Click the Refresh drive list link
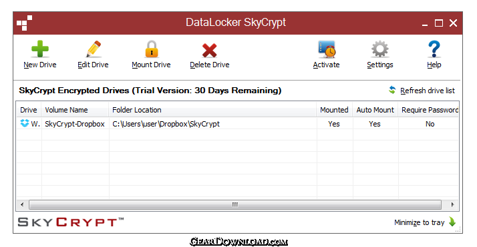 coord(427,91)
